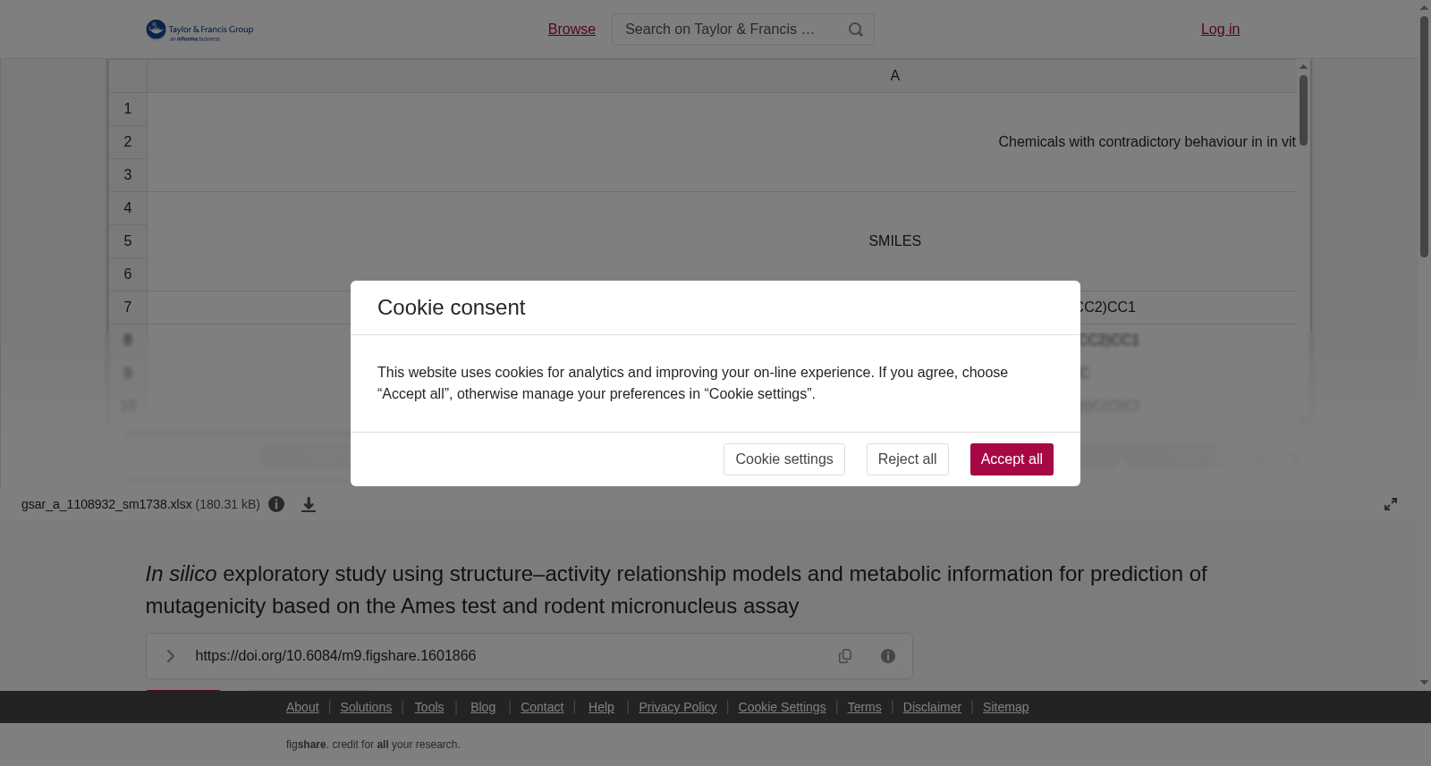Open Blog footer link

point(483,707)
